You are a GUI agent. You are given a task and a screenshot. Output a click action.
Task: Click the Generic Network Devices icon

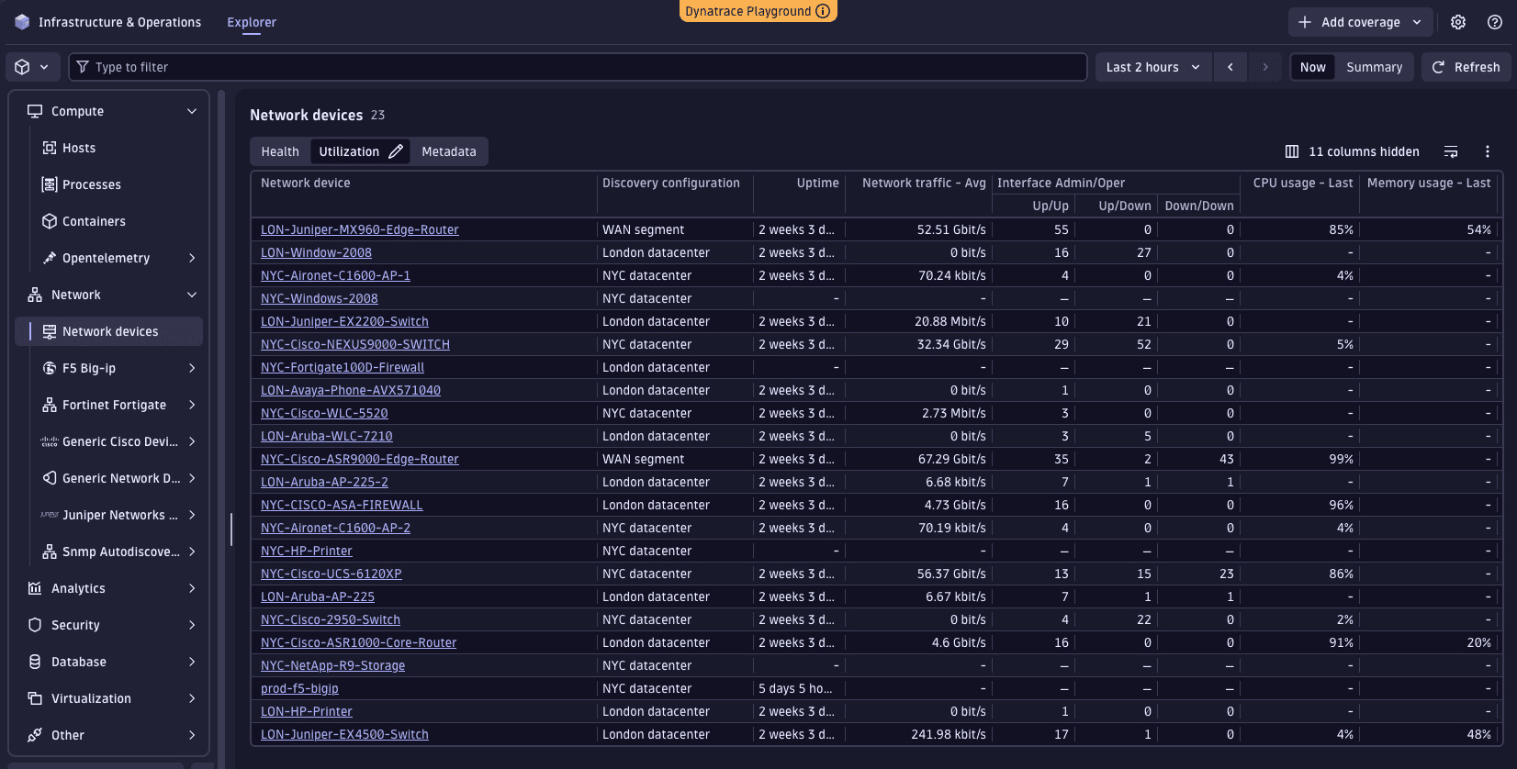[x=50, y=478]
